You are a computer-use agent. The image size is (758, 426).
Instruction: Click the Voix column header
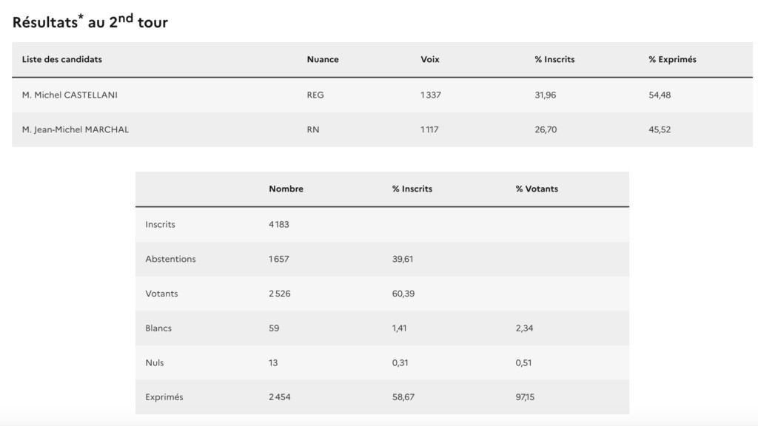point(430,59)
